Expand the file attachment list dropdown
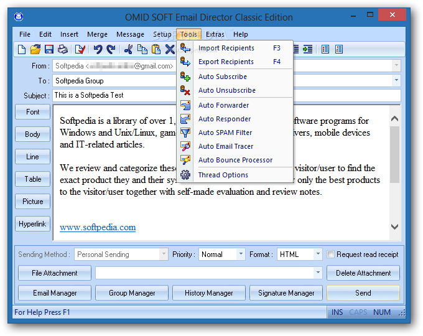Image resolution: width=423 pixels, height=336 pixels. (x=318, y=273)
